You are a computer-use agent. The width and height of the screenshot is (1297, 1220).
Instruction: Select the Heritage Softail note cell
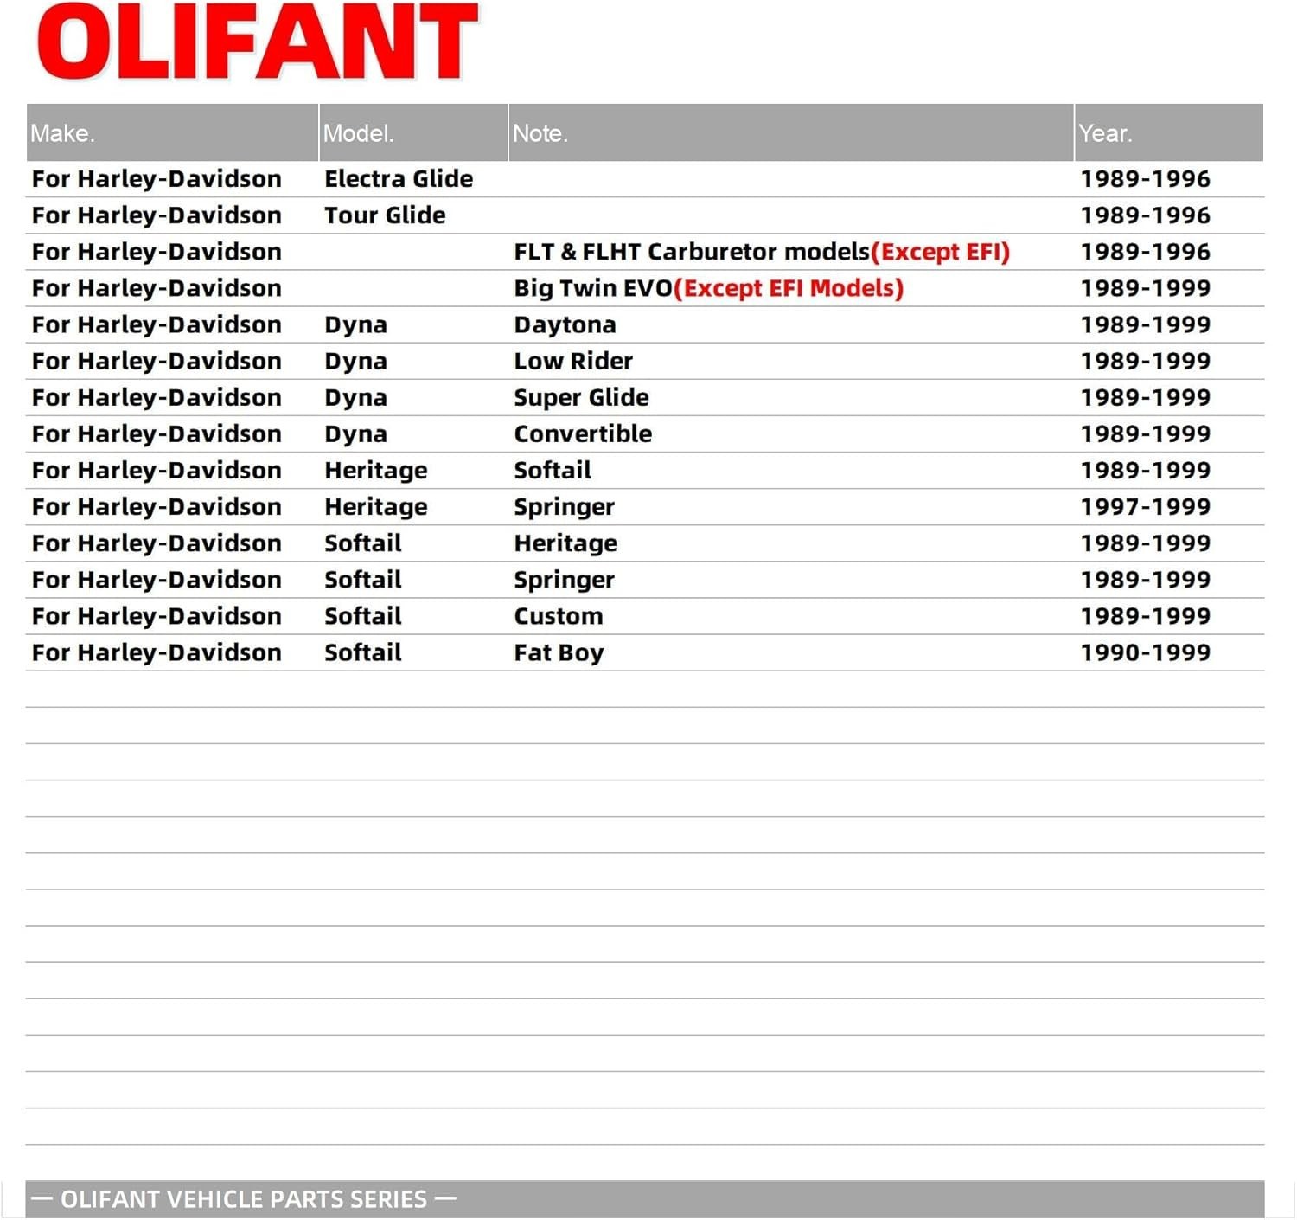tap(553, 471)
